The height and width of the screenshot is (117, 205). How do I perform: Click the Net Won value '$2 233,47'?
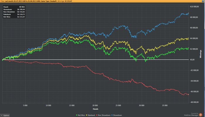click(x=21, y=17)
